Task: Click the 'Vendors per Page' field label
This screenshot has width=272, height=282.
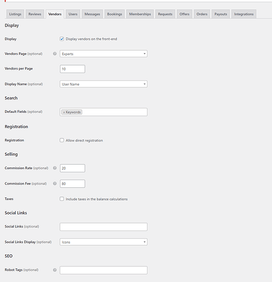Action: [19, 69]
